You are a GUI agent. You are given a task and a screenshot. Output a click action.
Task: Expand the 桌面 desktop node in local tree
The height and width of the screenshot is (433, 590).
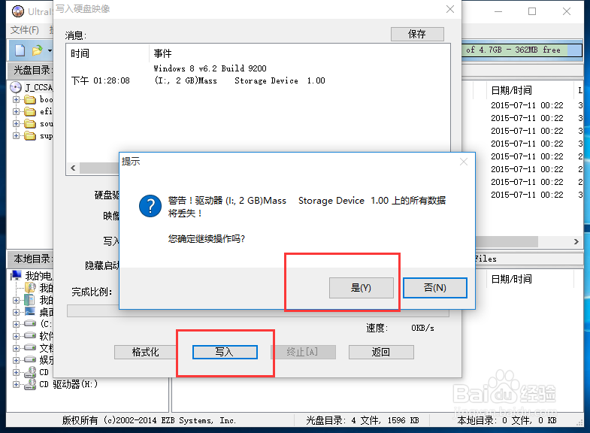[16, 312]
